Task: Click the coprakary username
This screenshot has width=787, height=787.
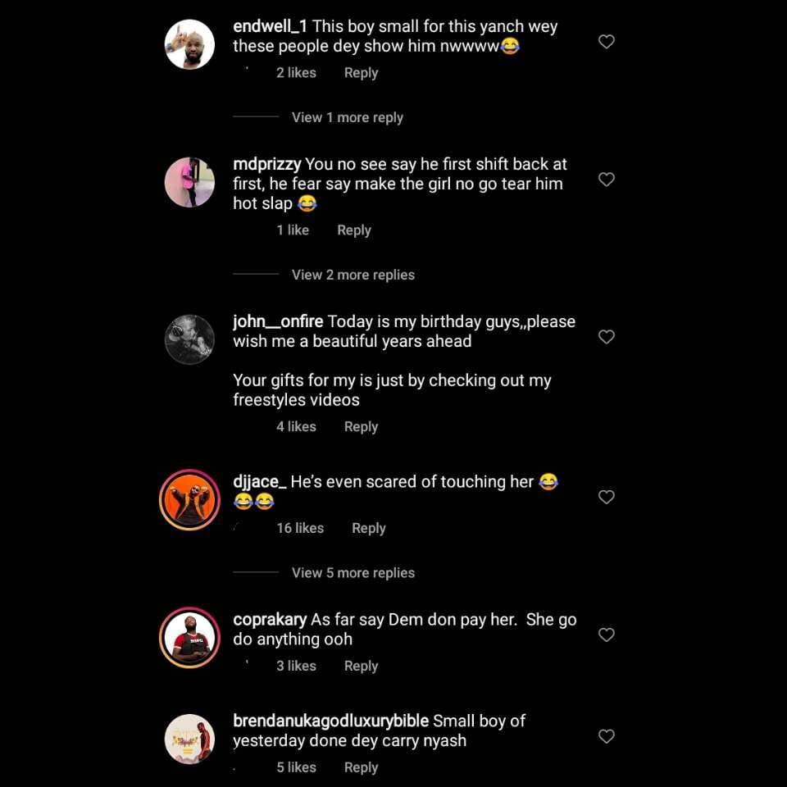Action: pos(270,620)
